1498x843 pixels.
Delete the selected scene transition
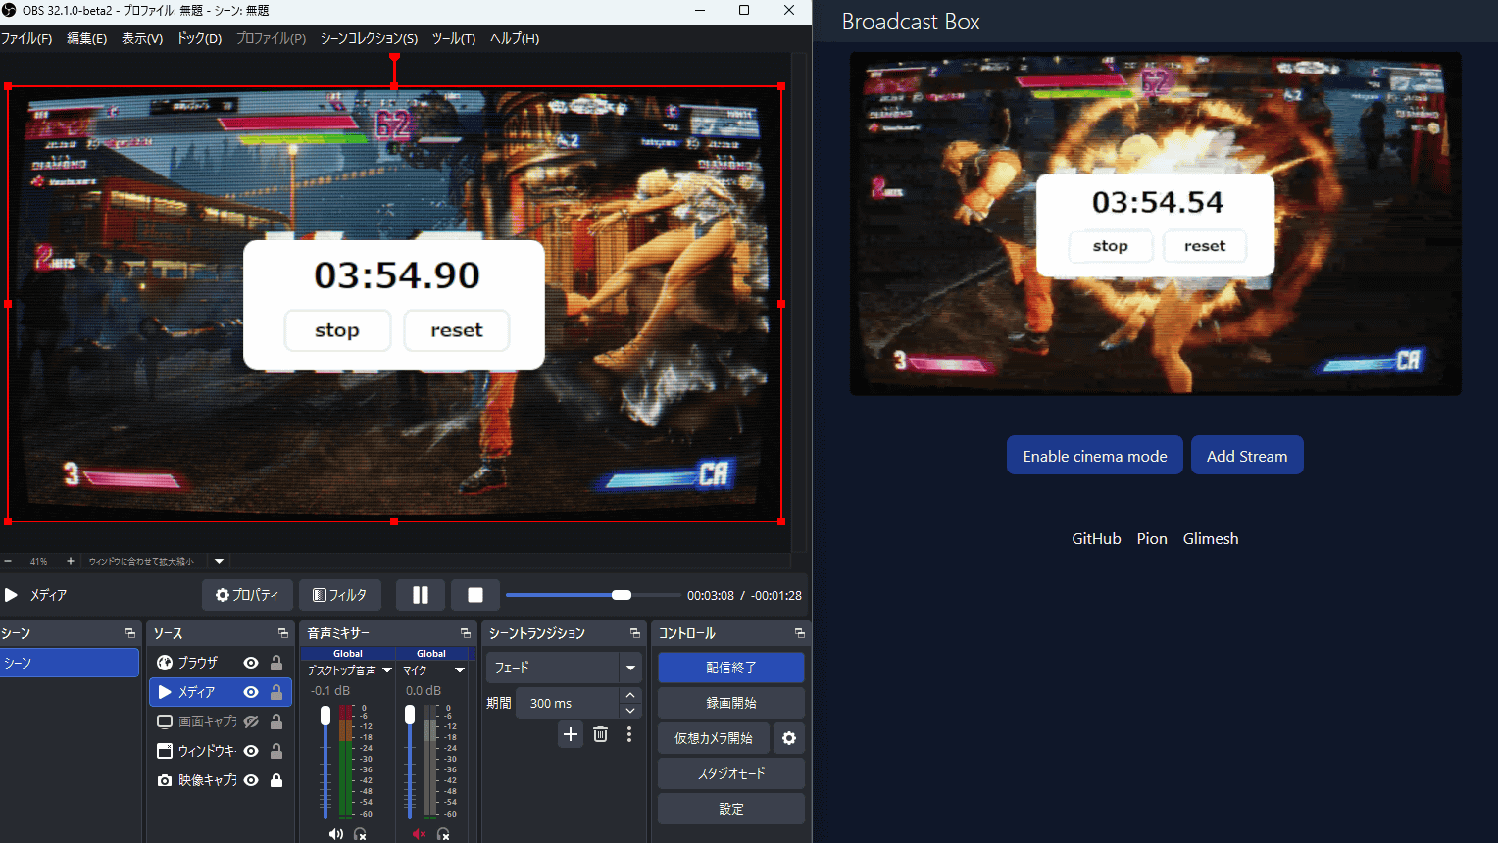[601, 734]
